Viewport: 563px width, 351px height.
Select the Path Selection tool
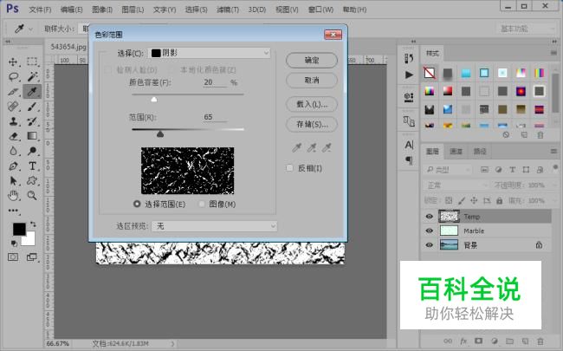13,181
